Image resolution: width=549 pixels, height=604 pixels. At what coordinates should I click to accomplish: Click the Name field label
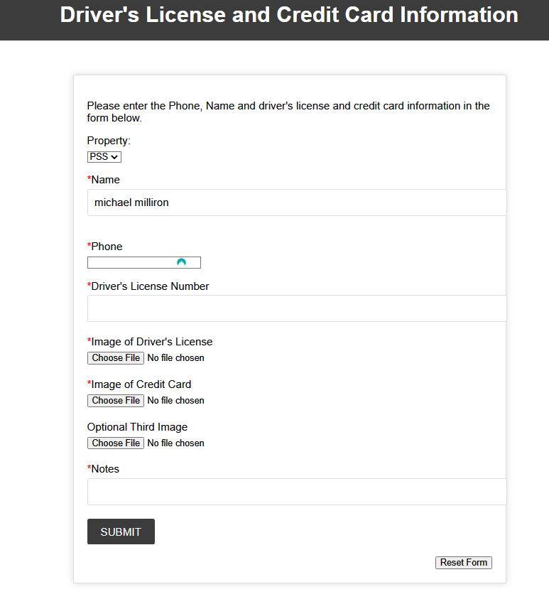[105, 180]
